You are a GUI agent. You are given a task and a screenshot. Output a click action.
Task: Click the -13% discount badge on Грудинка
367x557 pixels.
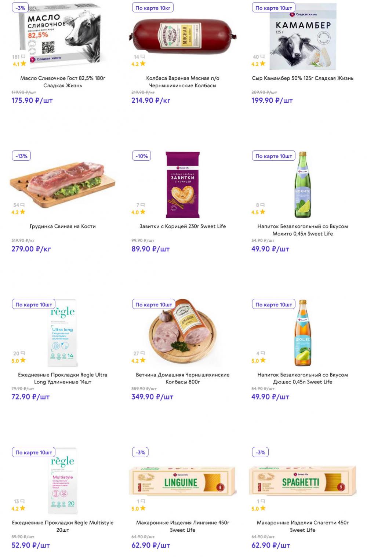pos(22,156)
